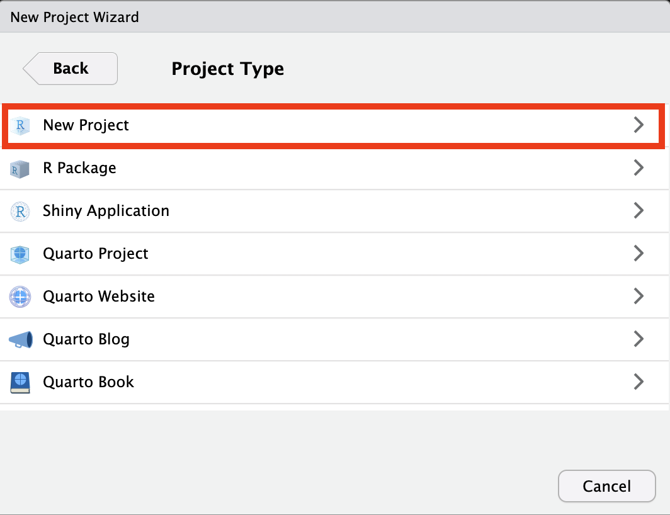This screenshot has height=515, width=670.
Task: Go back with the Back button
Action: (71, 69)
